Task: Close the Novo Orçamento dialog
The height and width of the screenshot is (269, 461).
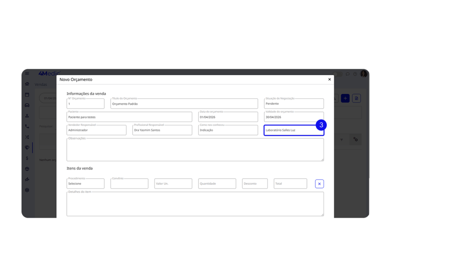Action: click(330, 79)
